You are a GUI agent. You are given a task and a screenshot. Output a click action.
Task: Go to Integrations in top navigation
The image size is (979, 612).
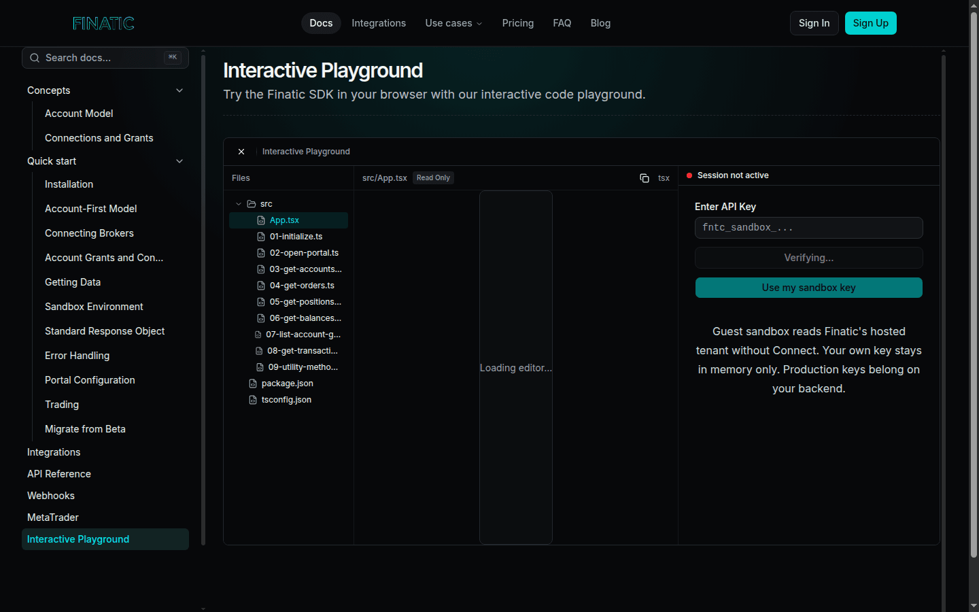(x=379, y=23)
